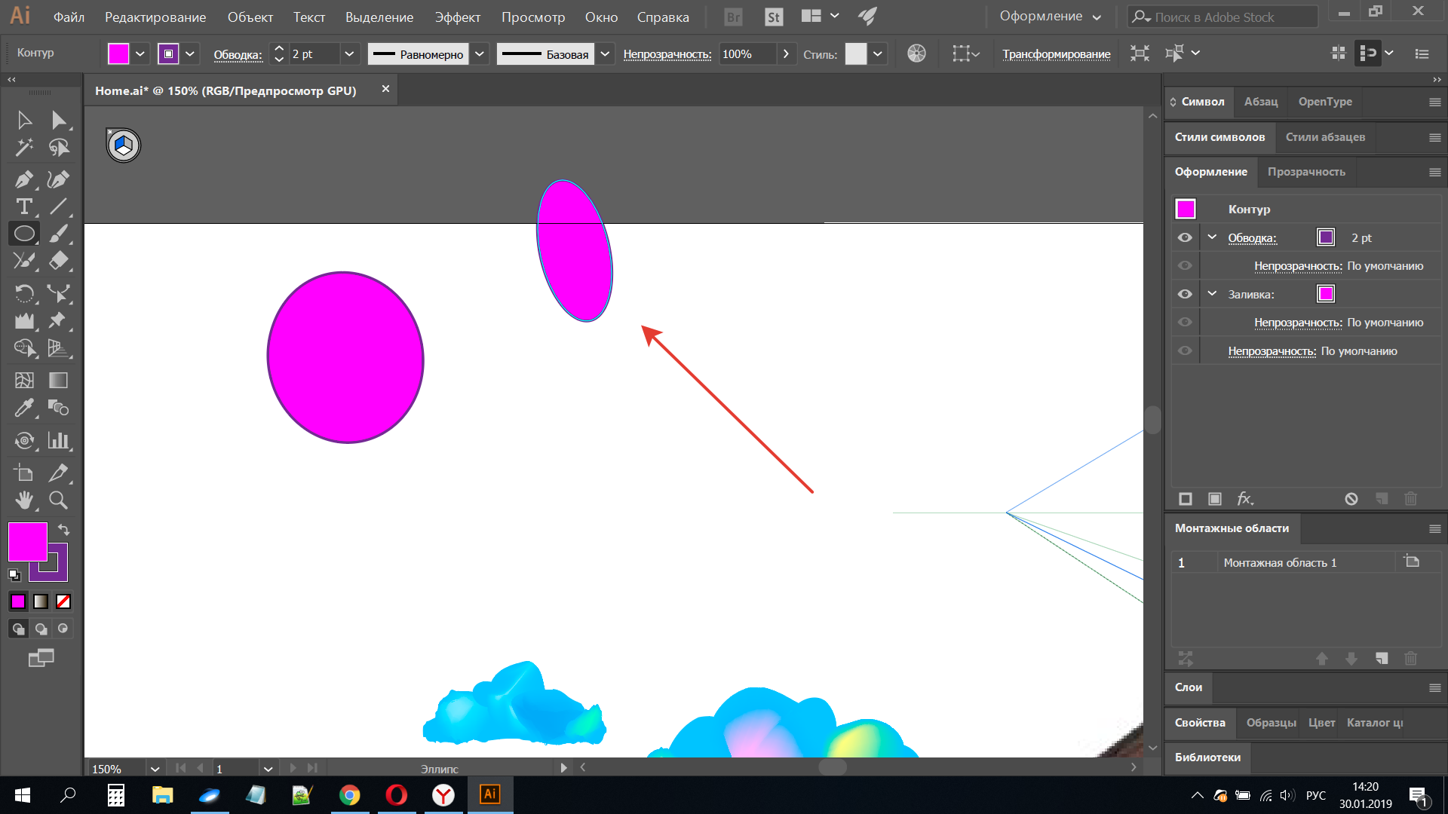This screenshot has width=1448, height=814.
Task: Switch to the Абзац tab
Action: point(1261,102)
